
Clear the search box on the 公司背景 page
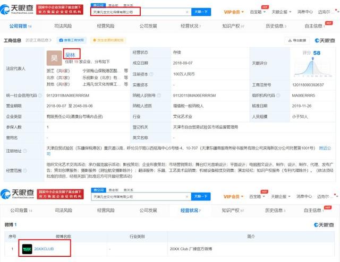(x=187, y=12)
